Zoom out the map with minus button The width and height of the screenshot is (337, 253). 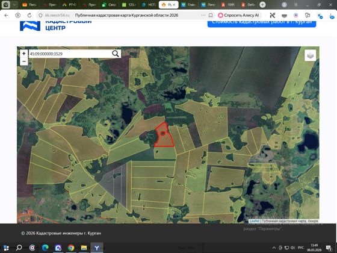tap(24, 61)
